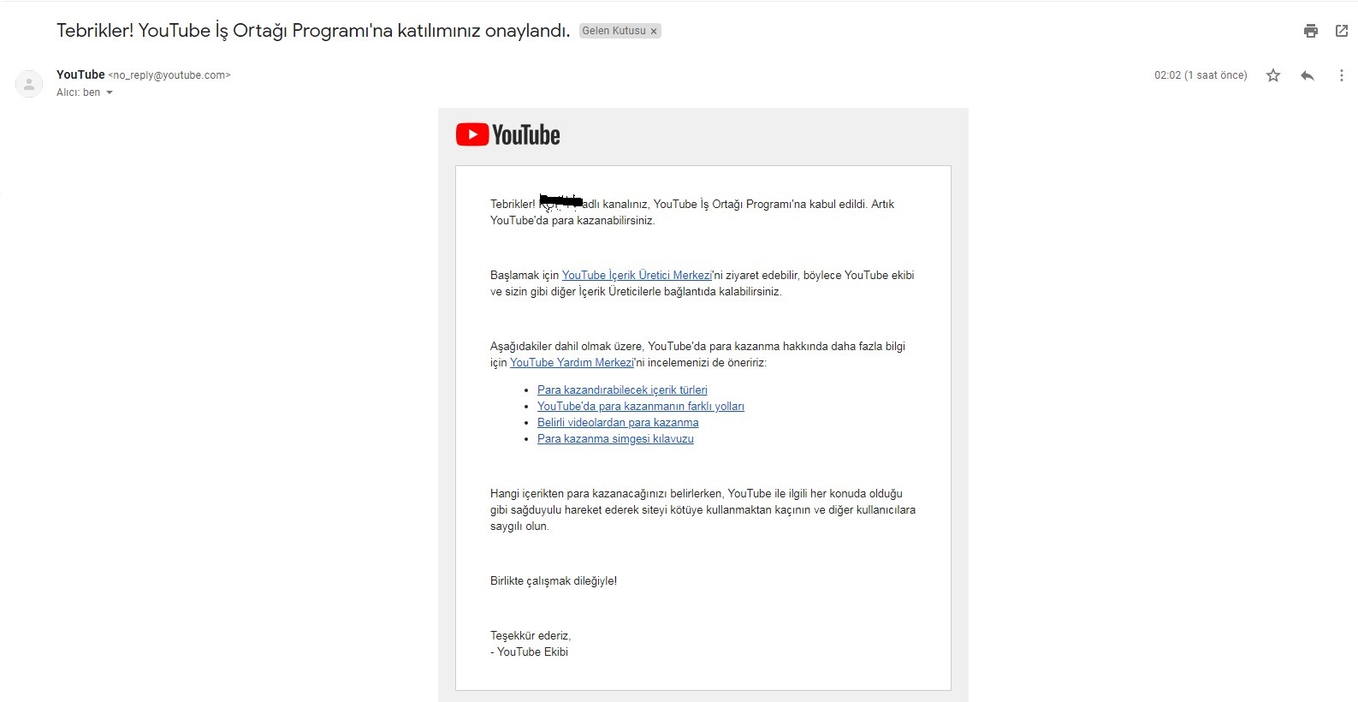Open 'Para kazanma simgesi kılavuzu' link
1358x702 pixels.
[615, 439]
